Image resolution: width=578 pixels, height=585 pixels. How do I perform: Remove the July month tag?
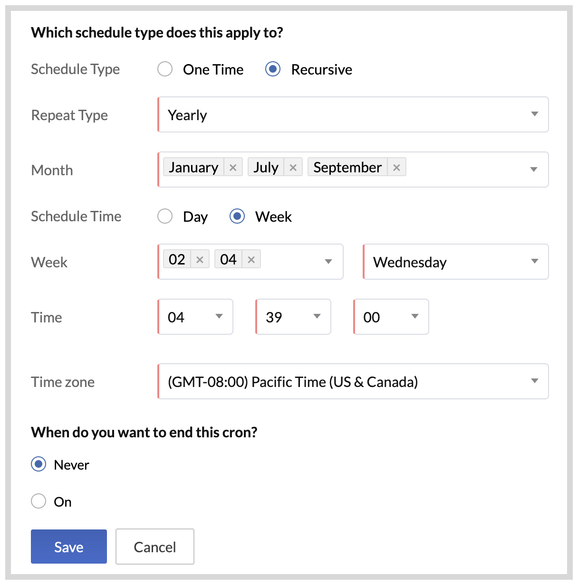click(x=293, y=168)
